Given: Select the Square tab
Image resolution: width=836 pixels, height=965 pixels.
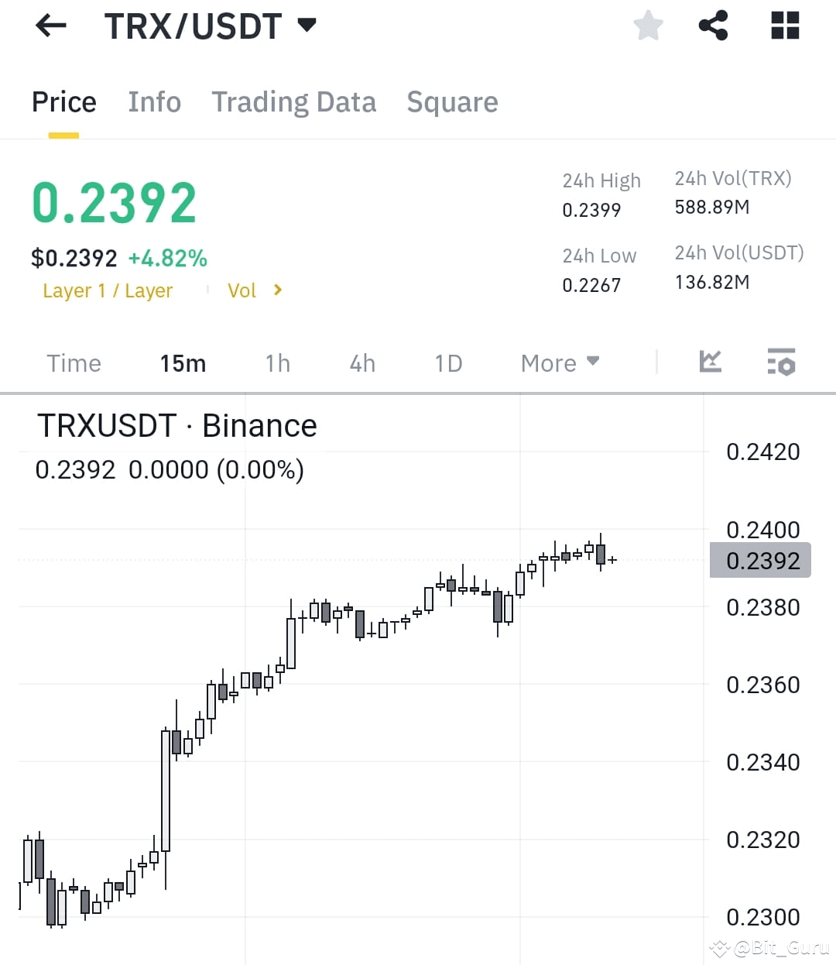Looking at the screenshot, I should click(x=452, y=101).
